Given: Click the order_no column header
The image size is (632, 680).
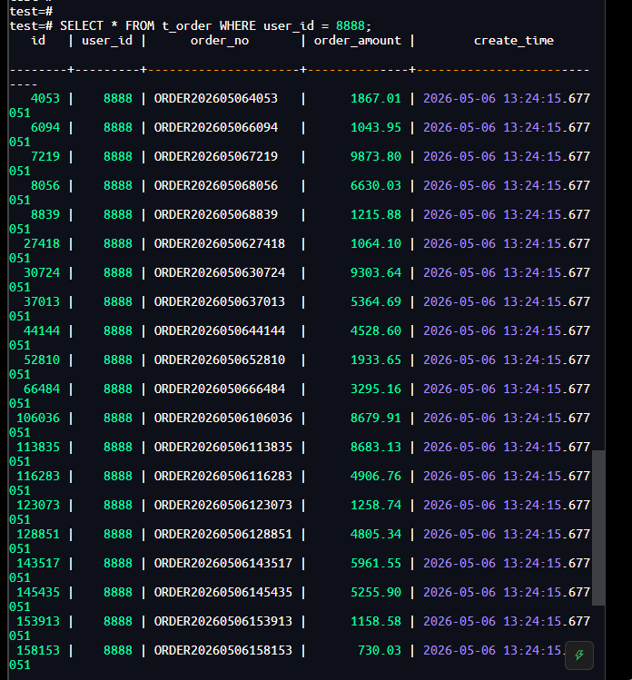Looking at the screenshot, I should (x=220, y=41).
